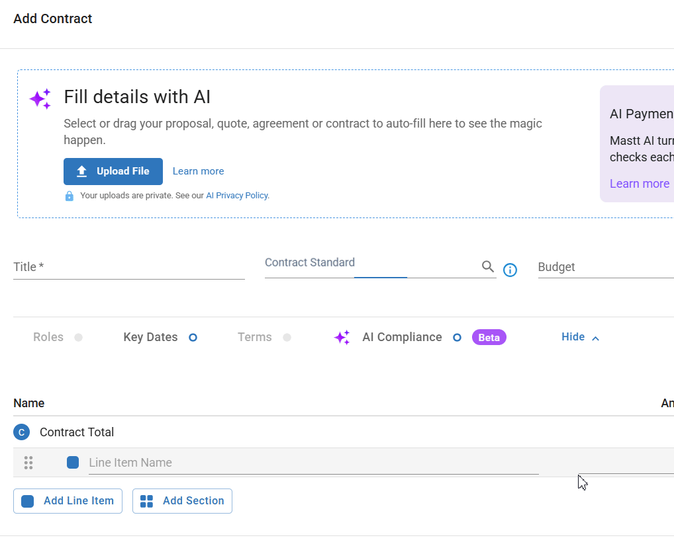Open the Key Dates tab
The height and width of the screenshot is (546, 674).
pos(150,337)
